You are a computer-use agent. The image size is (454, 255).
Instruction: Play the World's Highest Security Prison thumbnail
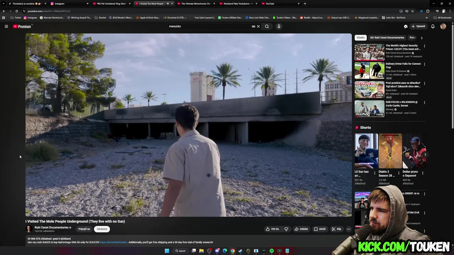point(369,52)
